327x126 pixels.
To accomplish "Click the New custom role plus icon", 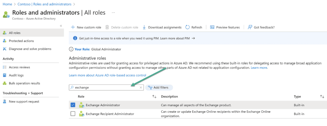I will pos(73,27).
